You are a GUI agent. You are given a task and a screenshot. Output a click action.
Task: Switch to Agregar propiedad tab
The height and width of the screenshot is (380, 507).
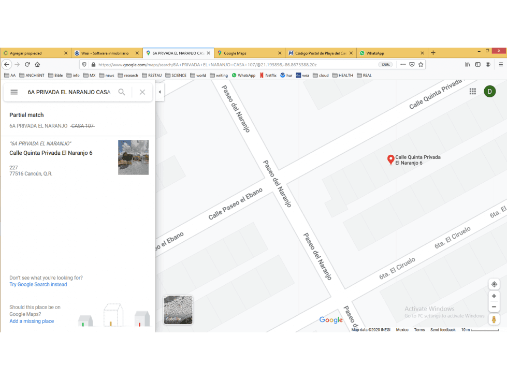click(36, 53)
